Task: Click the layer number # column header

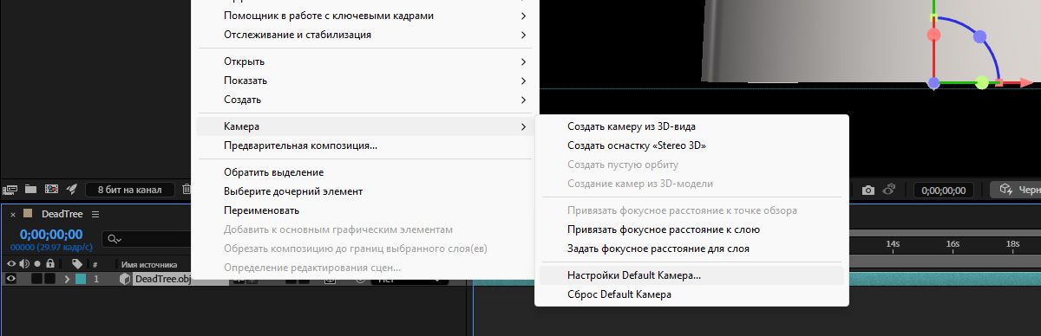Action: tap(95, 265)
